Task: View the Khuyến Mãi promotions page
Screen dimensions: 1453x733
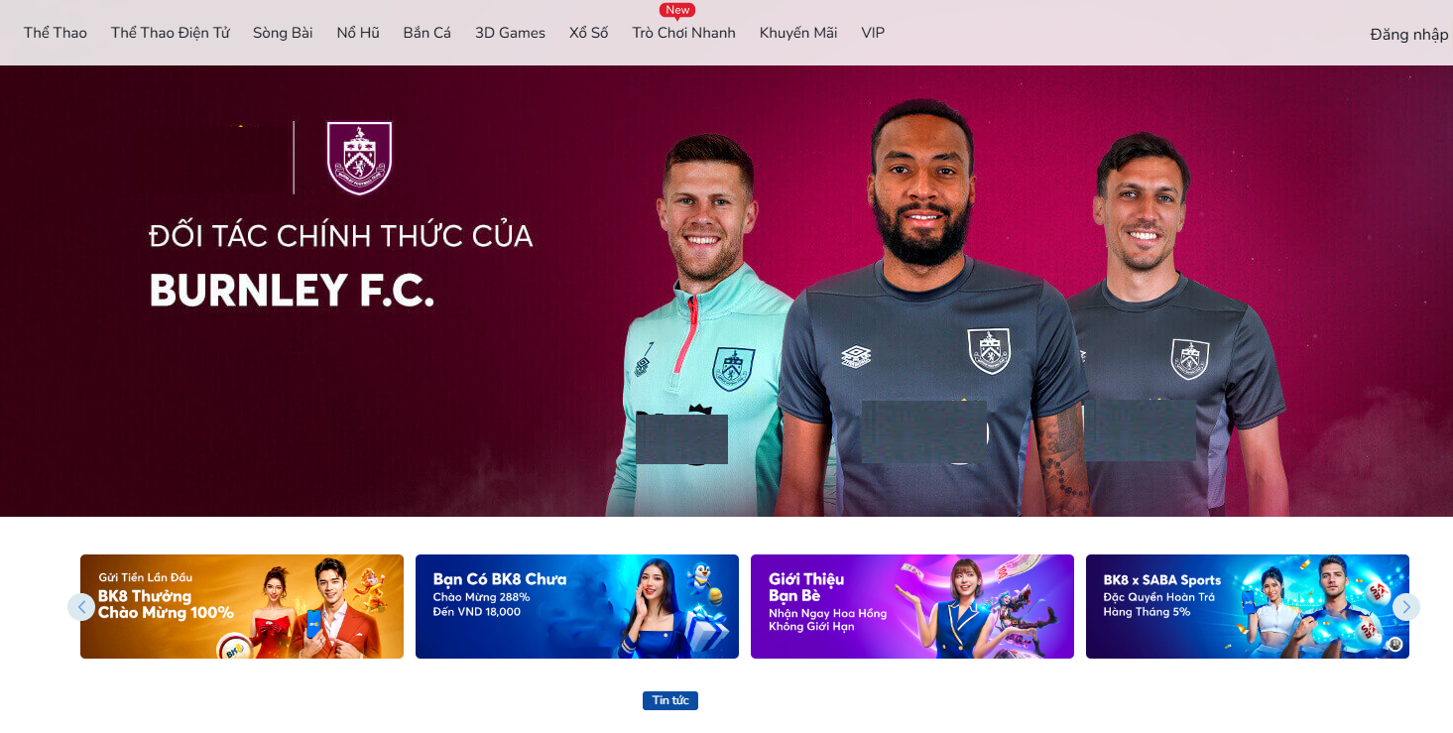Action: tap(798, 33)
